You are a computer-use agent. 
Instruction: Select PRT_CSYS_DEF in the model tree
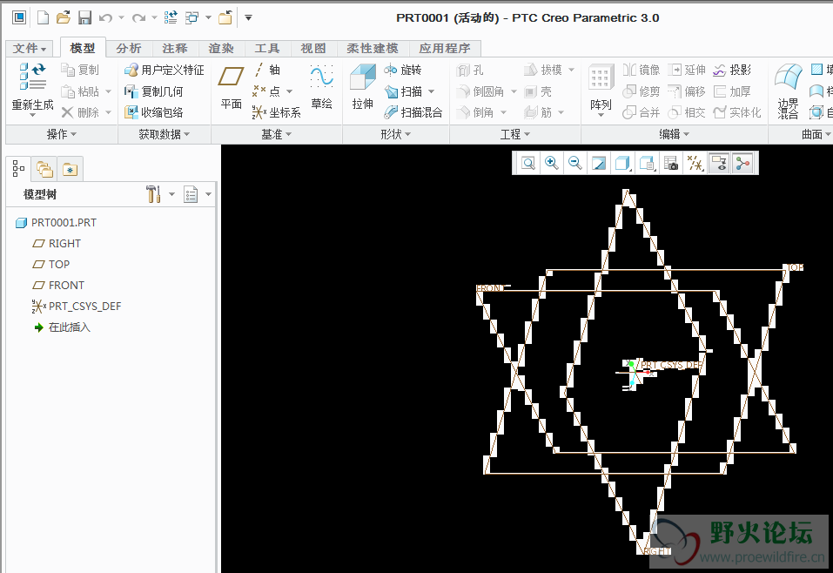(77, 307)
